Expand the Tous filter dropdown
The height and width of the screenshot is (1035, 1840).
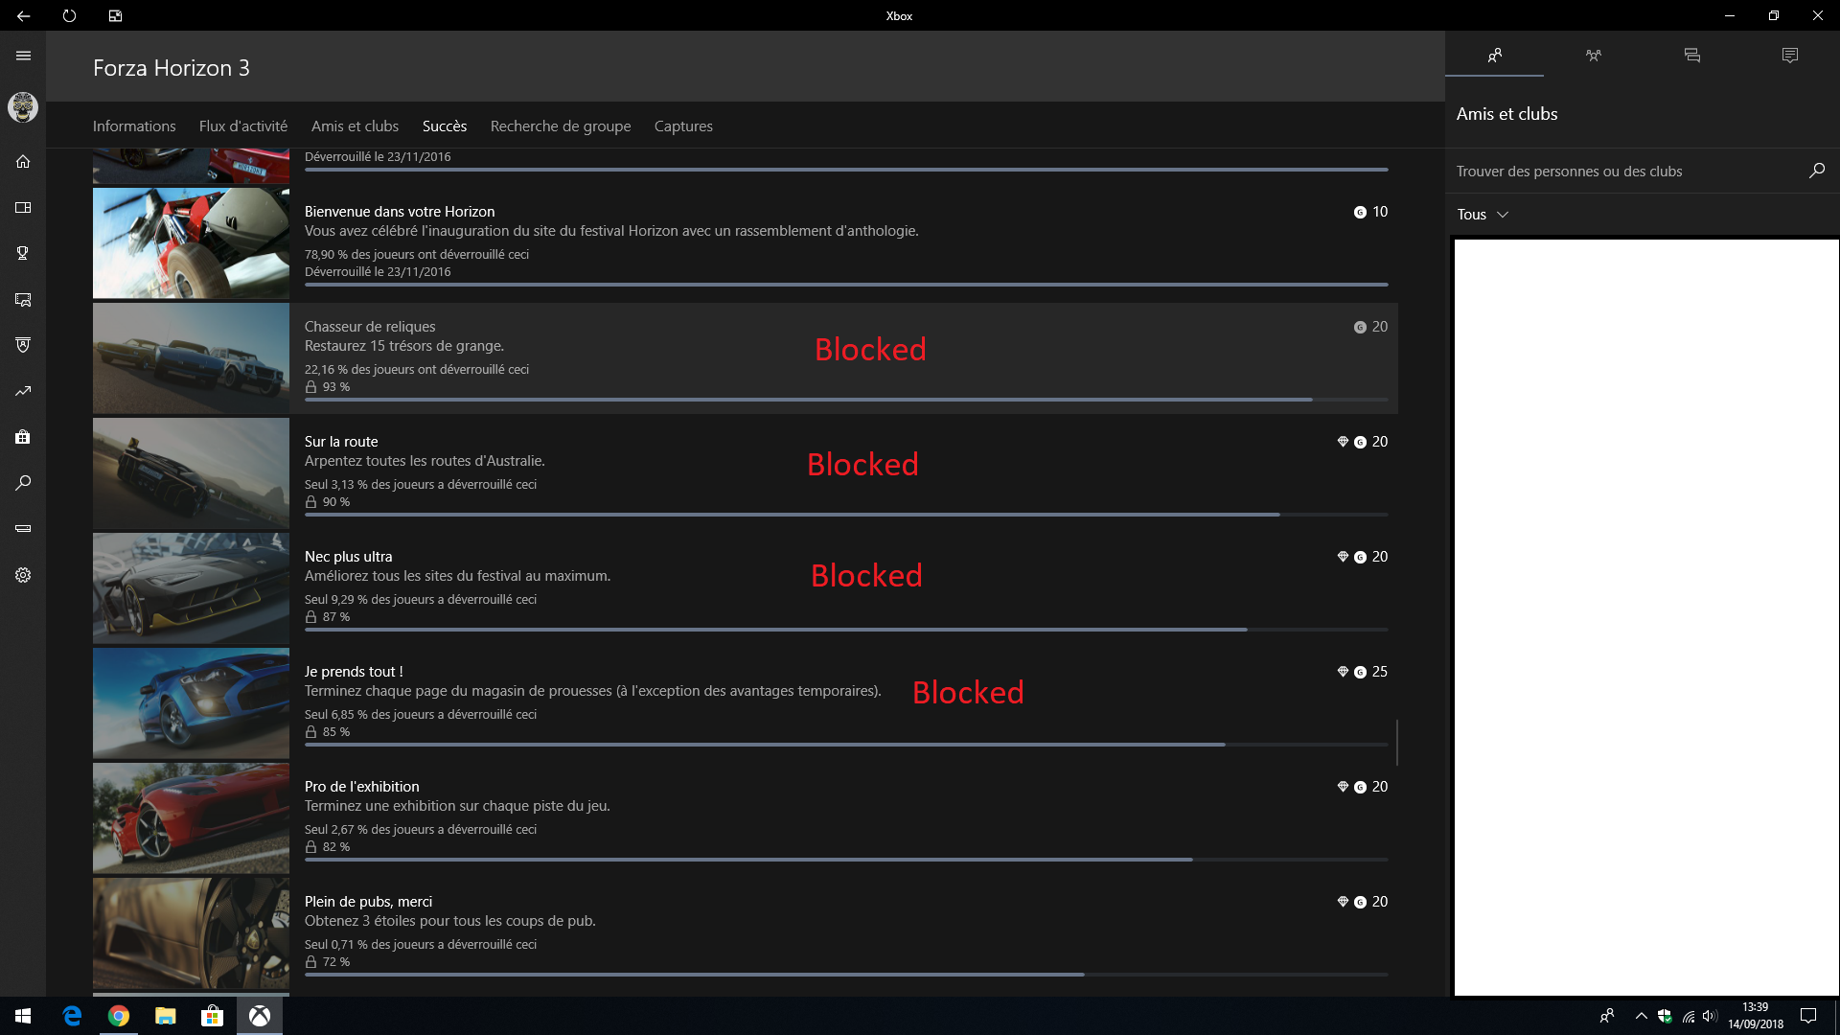pyautogui.click(x=1483, y=215)
